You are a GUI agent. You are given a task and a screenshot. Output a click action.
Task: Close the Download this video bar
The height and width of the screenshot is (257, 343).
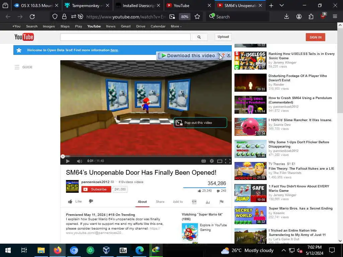pos(228,55)
